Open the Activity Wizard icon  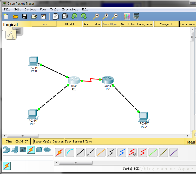point(43,16)
